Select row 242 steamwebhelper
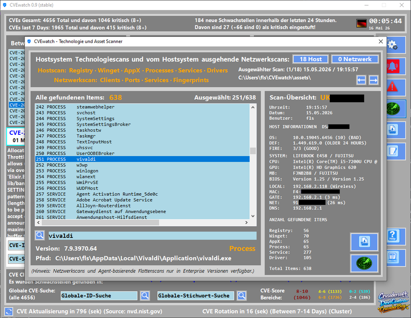The image size is (411, 318). pos(142,107)
